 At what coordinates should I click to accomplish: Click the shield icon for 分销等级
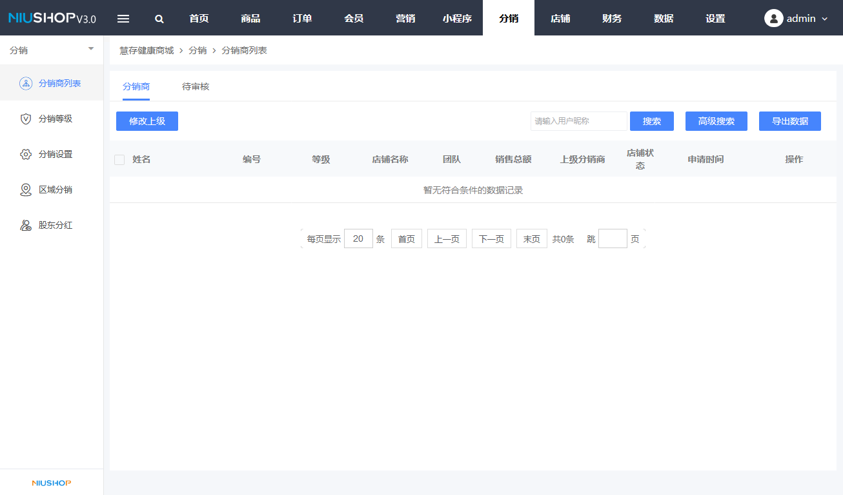[26, 119]
